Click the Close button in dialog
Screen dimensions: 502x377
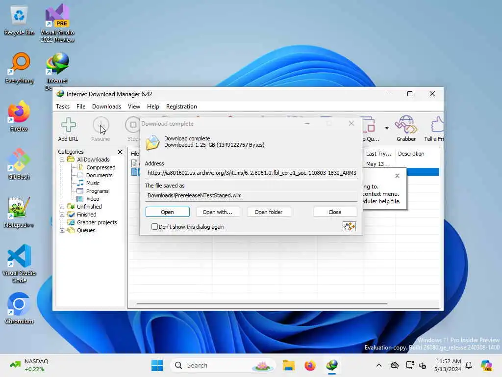point(335,212)
